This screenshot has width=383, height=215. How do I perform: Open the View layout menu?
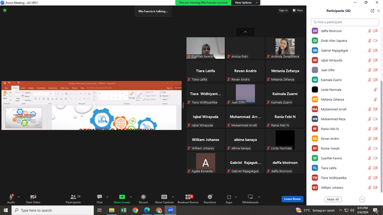click(x=298, y=10)
